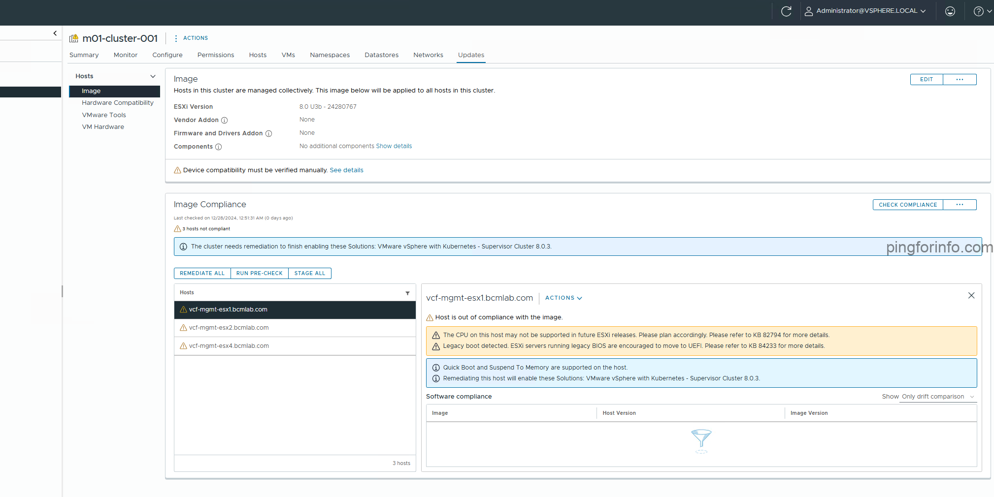The image size is (994, 497).
Task: Open the Show details link for components
Action: click(394, 146)
